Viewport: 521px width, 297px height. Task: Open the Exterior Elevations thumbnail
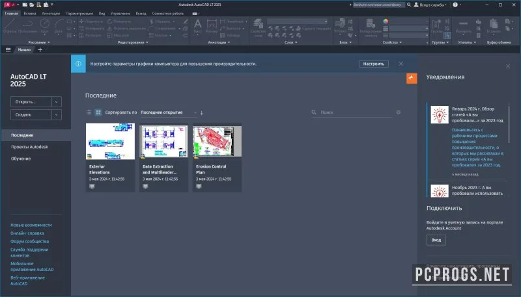(x=110, y=141)
